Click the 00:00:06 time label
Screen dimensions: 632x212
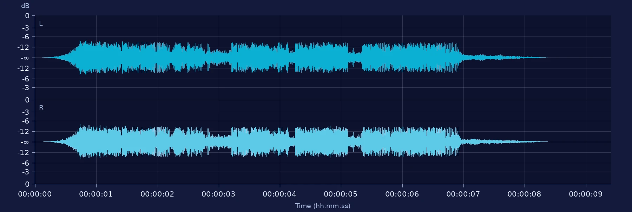[x=402, y=194]
